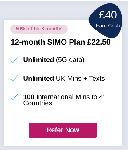
Task: Click the bold Unlimited word before 5G data
Action: 38,59
